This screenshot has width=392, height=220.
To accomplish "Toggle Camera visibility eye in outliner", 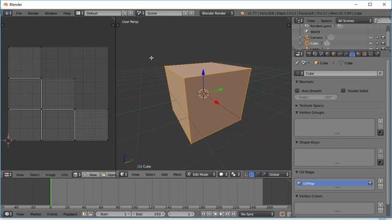I will pos(371,37).
